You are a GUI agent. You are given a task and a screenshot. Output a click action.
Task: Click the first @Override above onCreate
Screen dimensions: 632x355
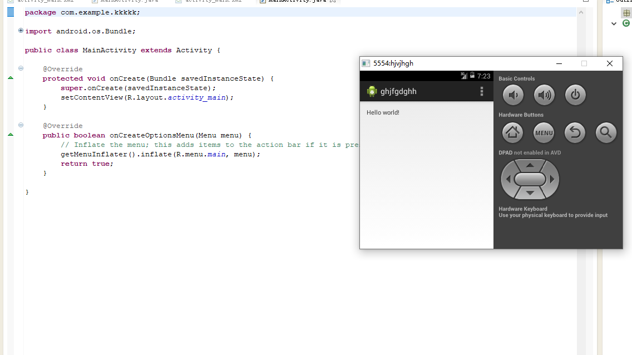point(63,70)
